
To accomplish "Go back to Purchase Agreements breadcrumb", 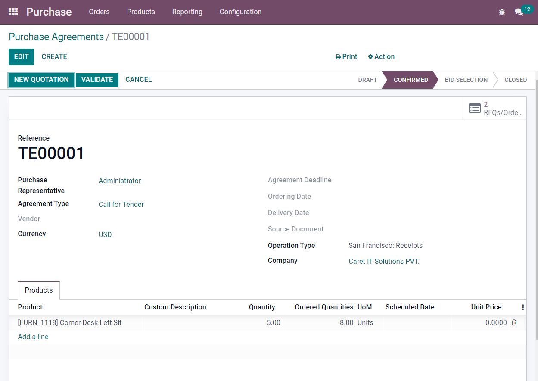I will [56, 37].
